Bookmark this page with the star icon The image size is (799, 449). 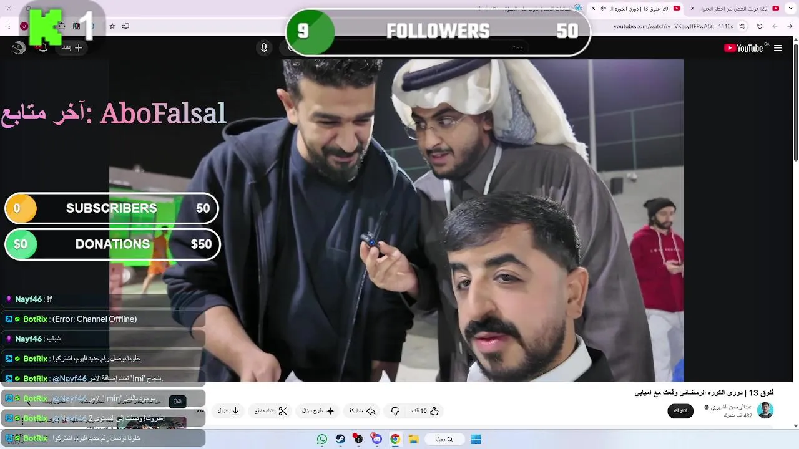tap(112, 26)
